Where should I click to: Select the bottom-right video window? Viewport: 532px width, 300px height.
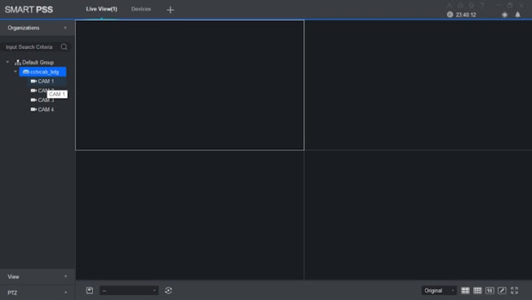418,215
